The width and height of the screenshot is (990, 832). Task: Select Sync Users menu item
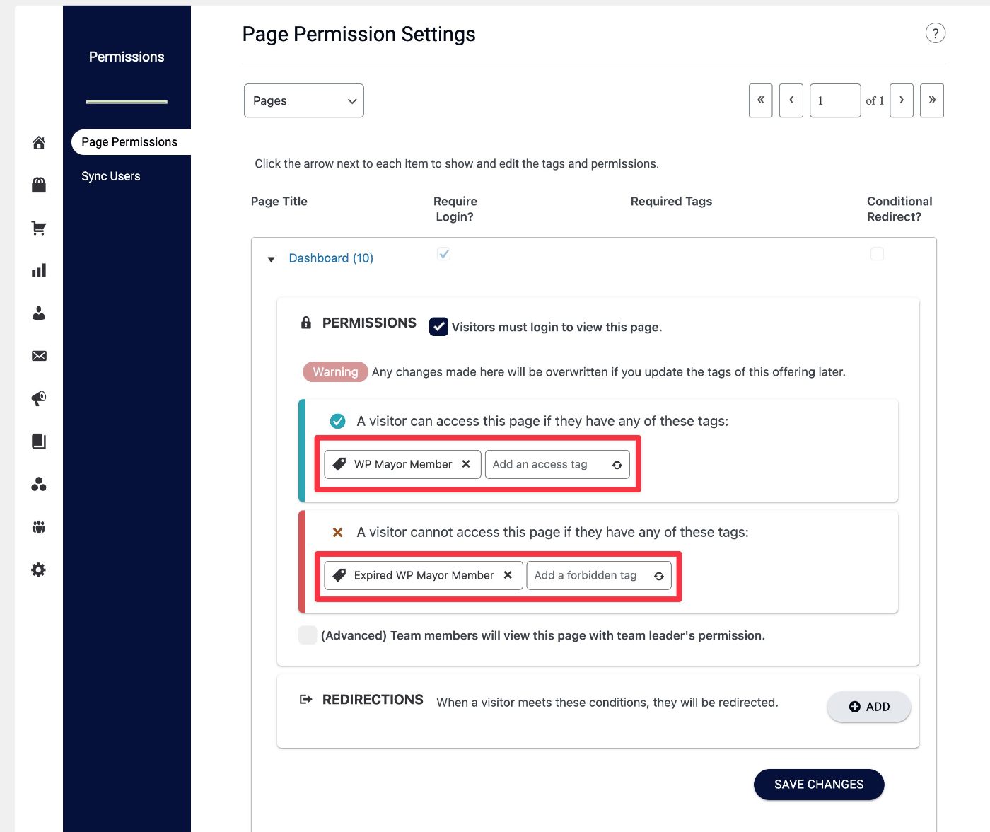pos(111,176)
